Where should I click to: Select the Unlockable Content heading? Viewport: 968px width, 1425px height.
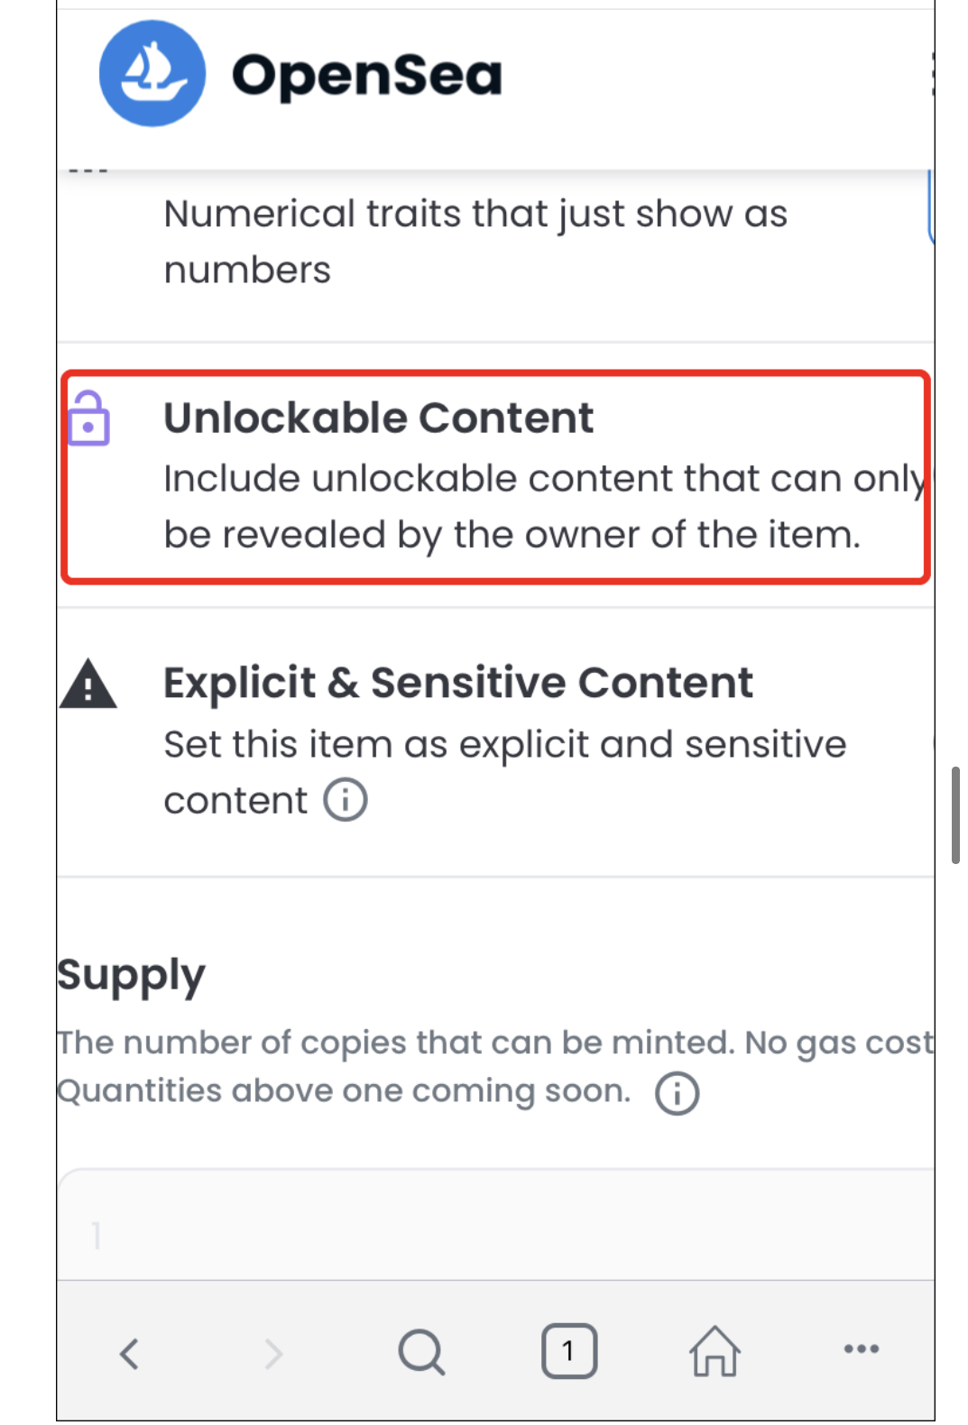coord(379,418)
